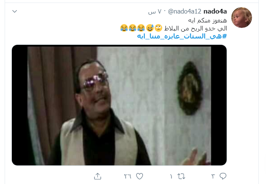Click the tweet timestamp ٧ س

point(155,11)
